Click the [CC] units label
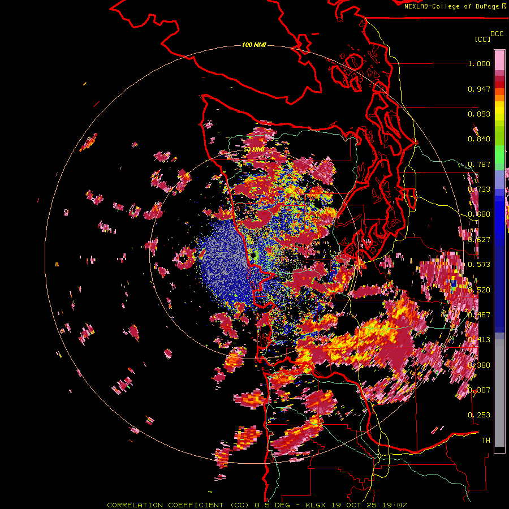The width and height of the screenshot is (509, 509). 482,39
